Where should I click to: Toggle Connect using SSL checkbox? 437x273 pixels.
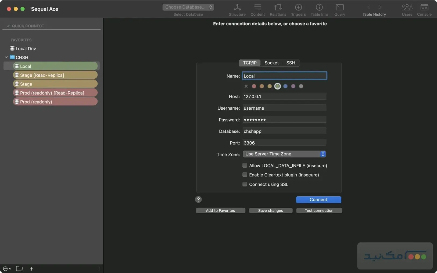point(245,184)
